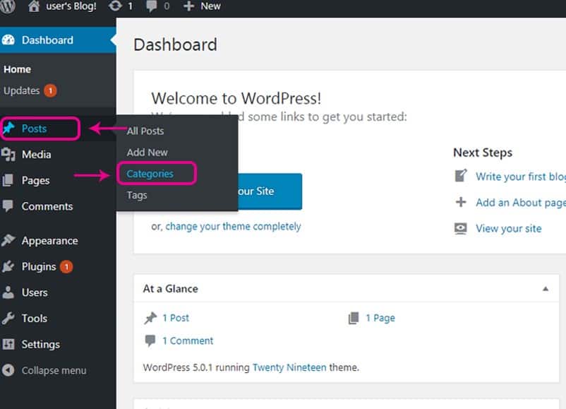The height and width of the screenshot is (409, 566).
Task: Click the 'Add an About page' link
Action: tap(521, 203)
